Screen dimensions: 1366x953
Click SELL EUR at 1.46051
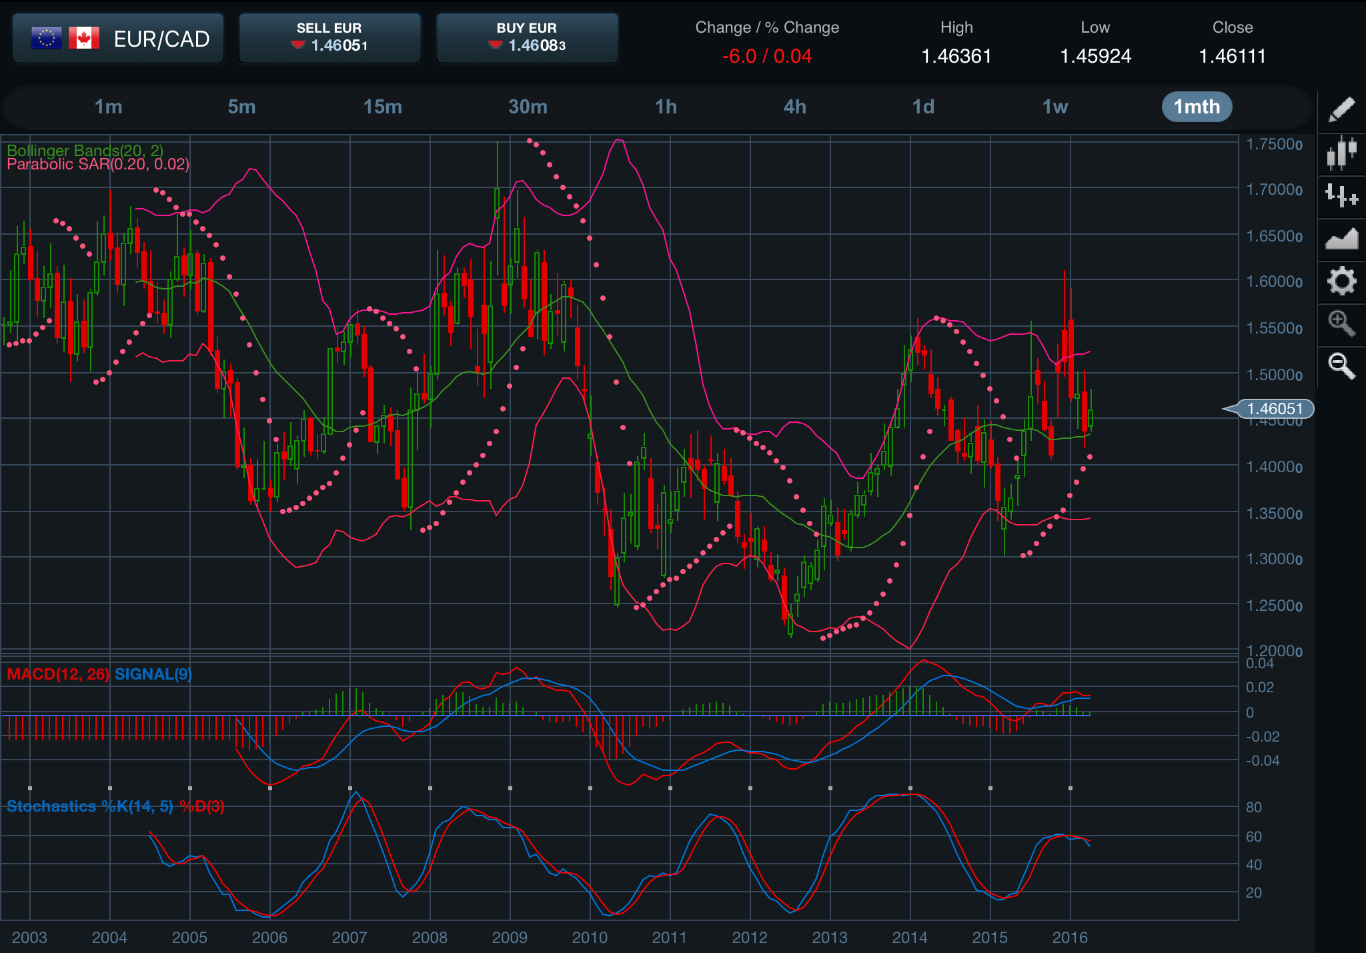[x=329, y=38]
